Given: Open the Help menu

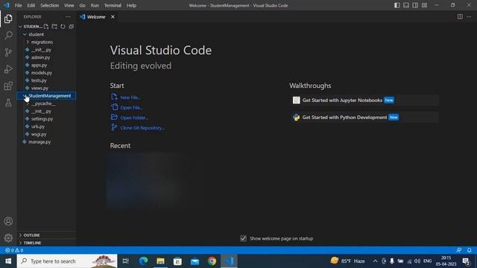Looking at the screenshot, I should click(131, 5).
